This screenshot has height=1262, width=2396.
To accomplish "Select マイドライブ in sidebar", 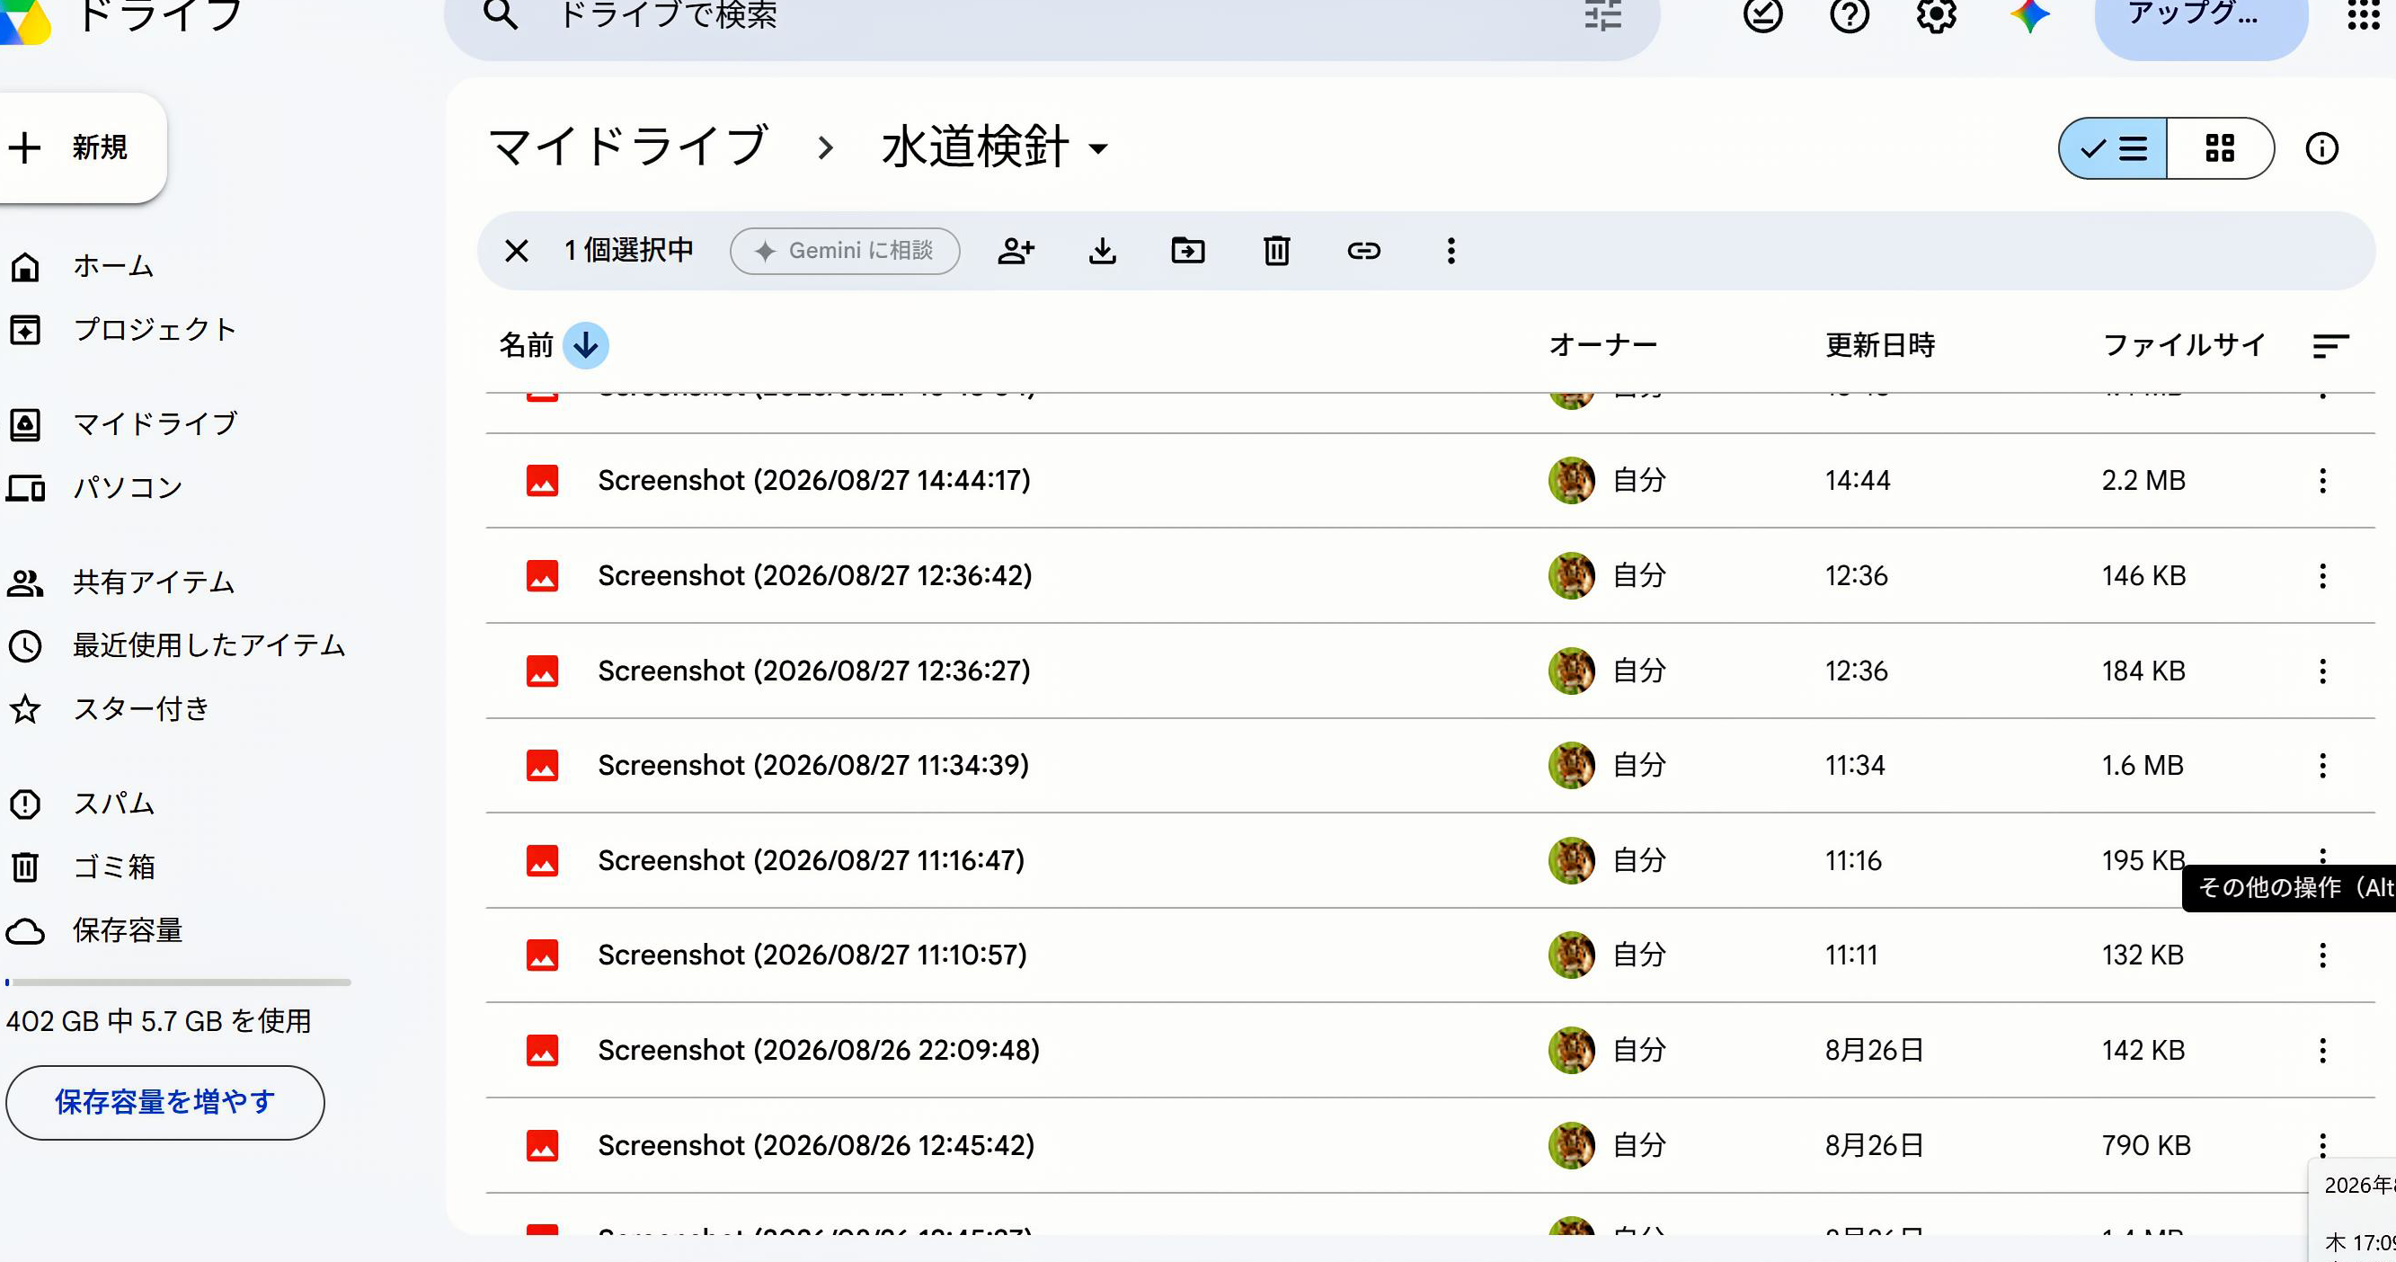I will tap(154, 425).
